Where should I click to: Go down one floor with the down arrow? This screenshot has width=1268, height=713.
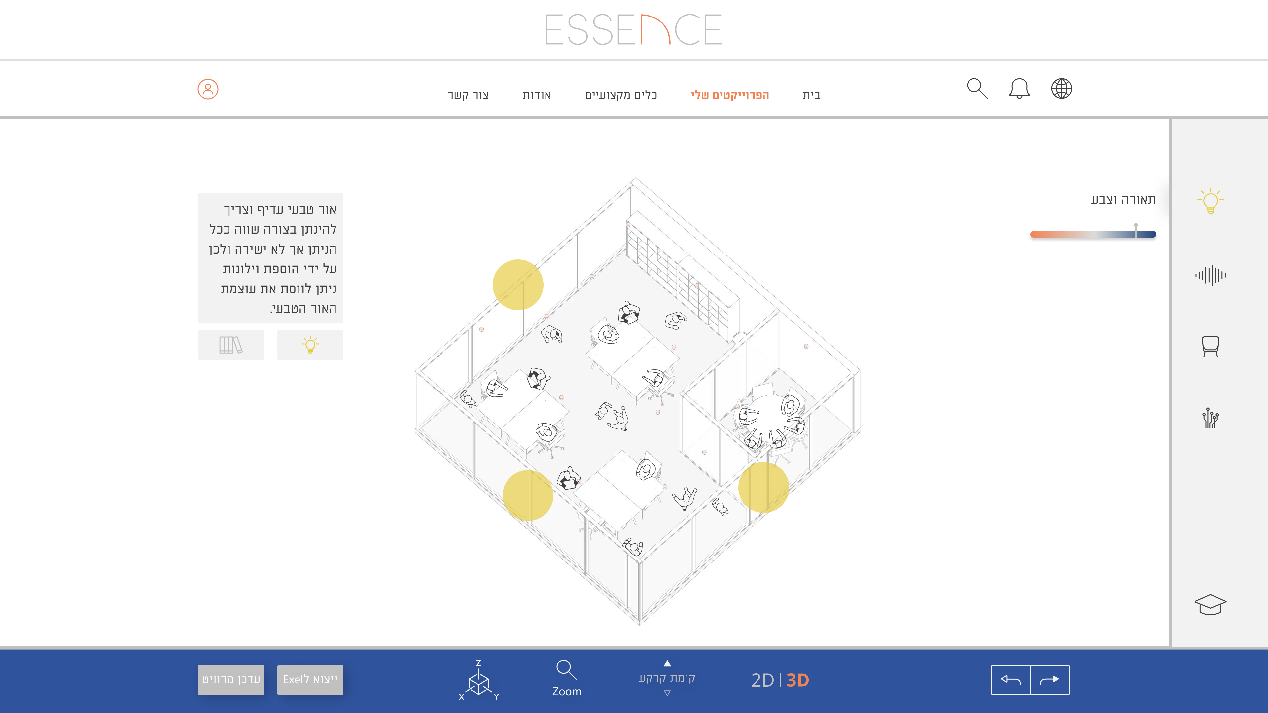coord(667,693)
